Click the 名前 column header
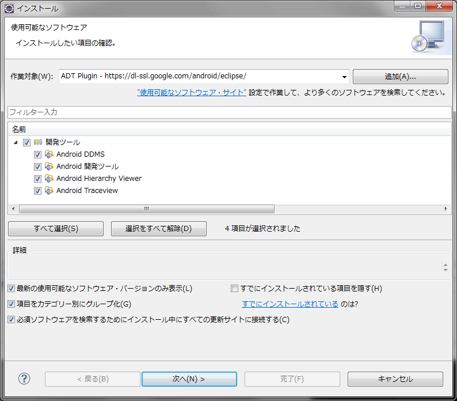This screenshot has height=401, width=457. (230, 129)
